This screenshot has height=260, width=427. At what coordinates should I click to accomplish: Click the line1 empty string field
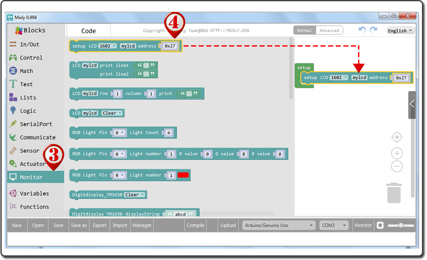146,65
